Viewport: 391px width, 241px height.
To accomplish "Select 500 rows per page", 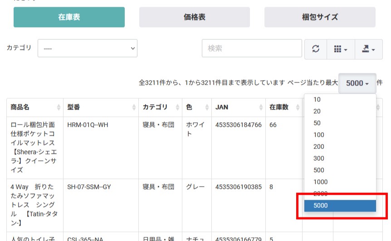I will point(340,170).
